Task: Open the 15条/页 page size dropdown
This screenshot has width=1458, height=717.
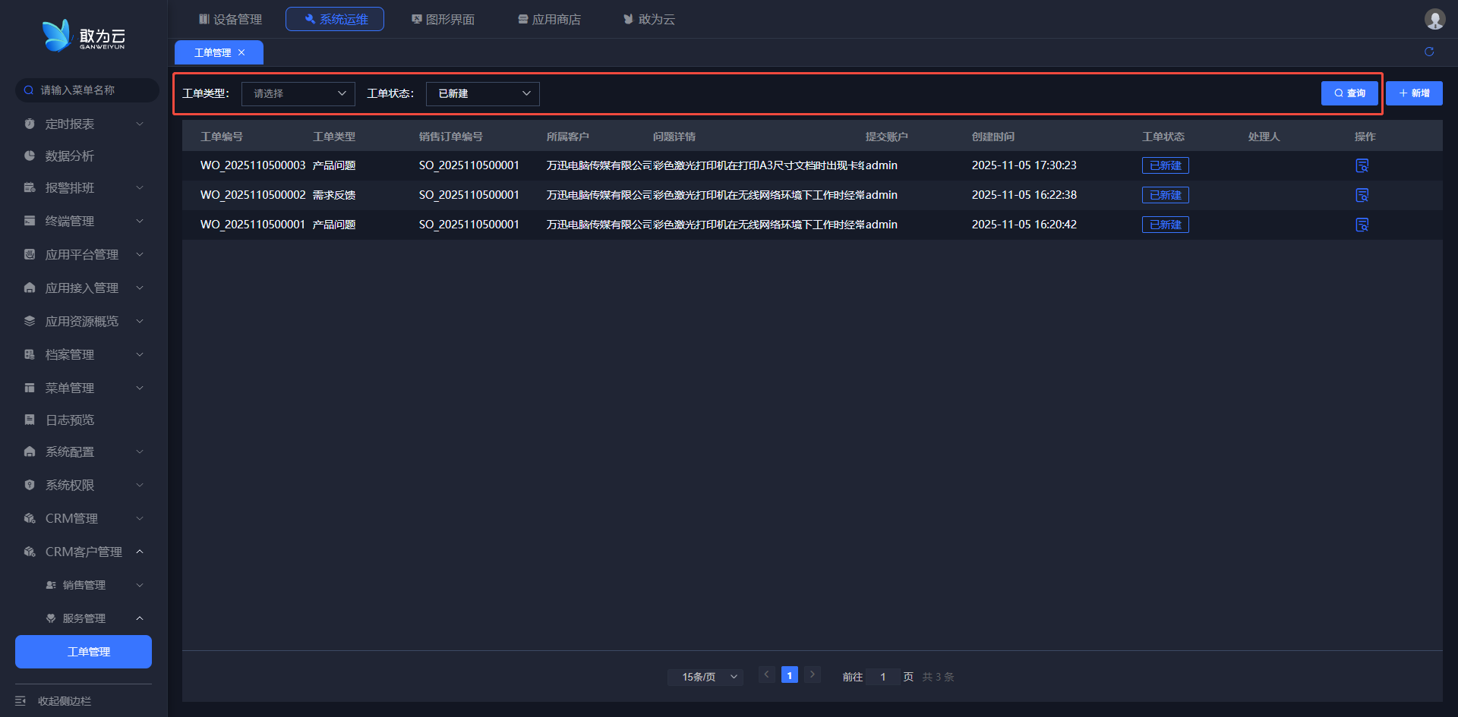Action: [x=705, y=677]
